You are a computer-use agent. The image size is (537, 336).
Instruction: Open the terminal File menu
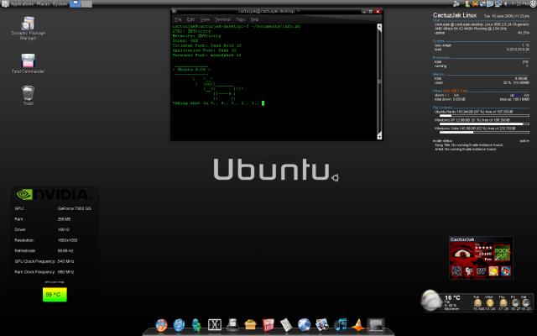tap(178, 19)
